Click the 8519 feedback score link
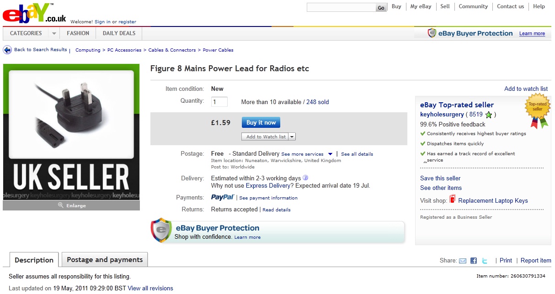The width and height of the screenshot is (555, 294). [x=476, y=115]
